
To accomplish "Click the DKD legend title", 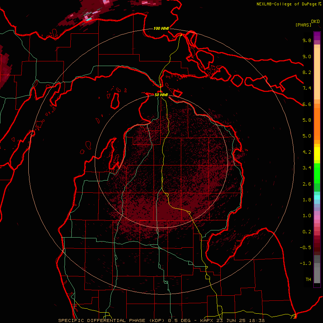I will [315, 22].
